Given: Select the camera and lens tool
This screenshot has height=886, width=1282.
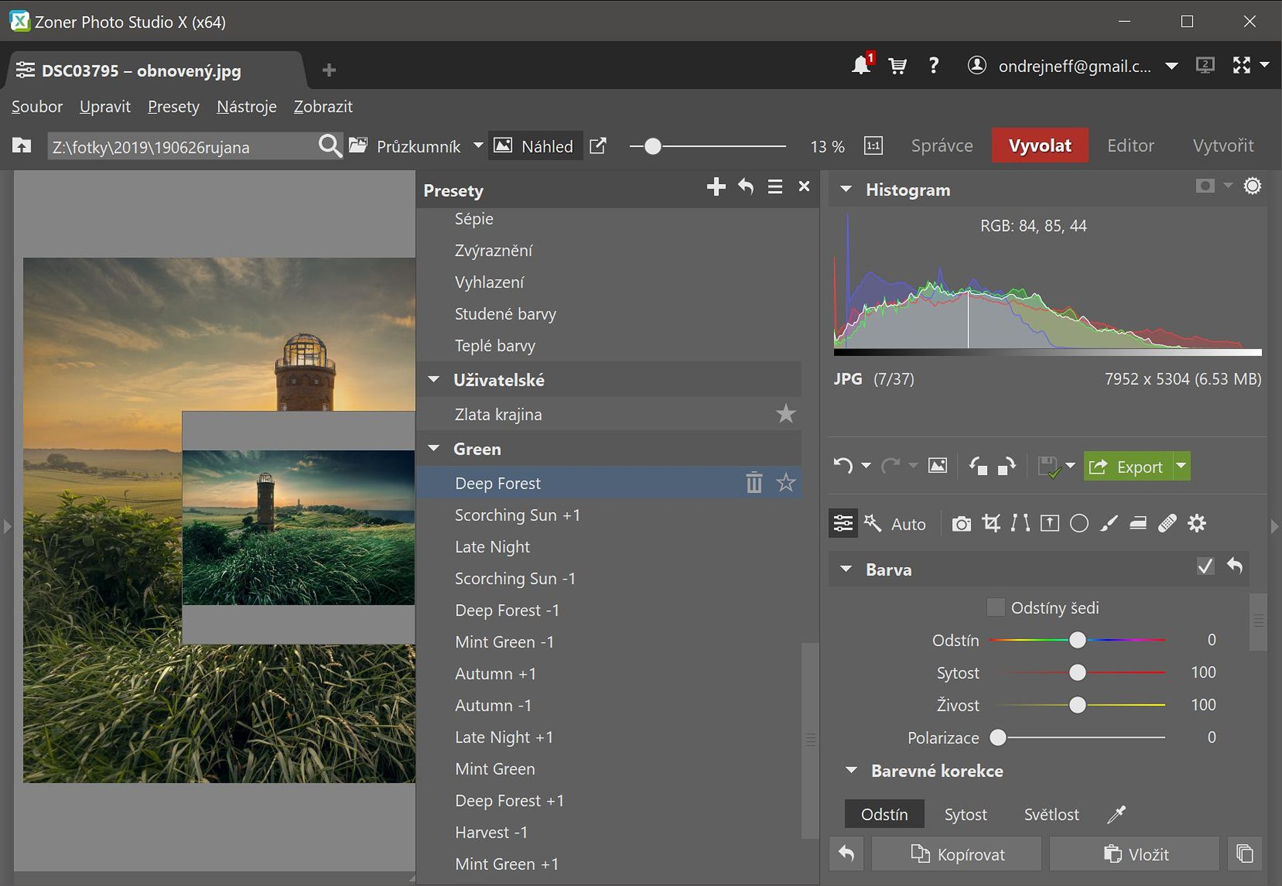Looking at the screenshot, I should pyautogui.click(x=961, y=523).
